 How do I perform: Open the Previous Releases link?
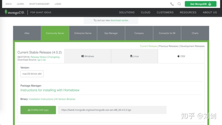point(168,46)
